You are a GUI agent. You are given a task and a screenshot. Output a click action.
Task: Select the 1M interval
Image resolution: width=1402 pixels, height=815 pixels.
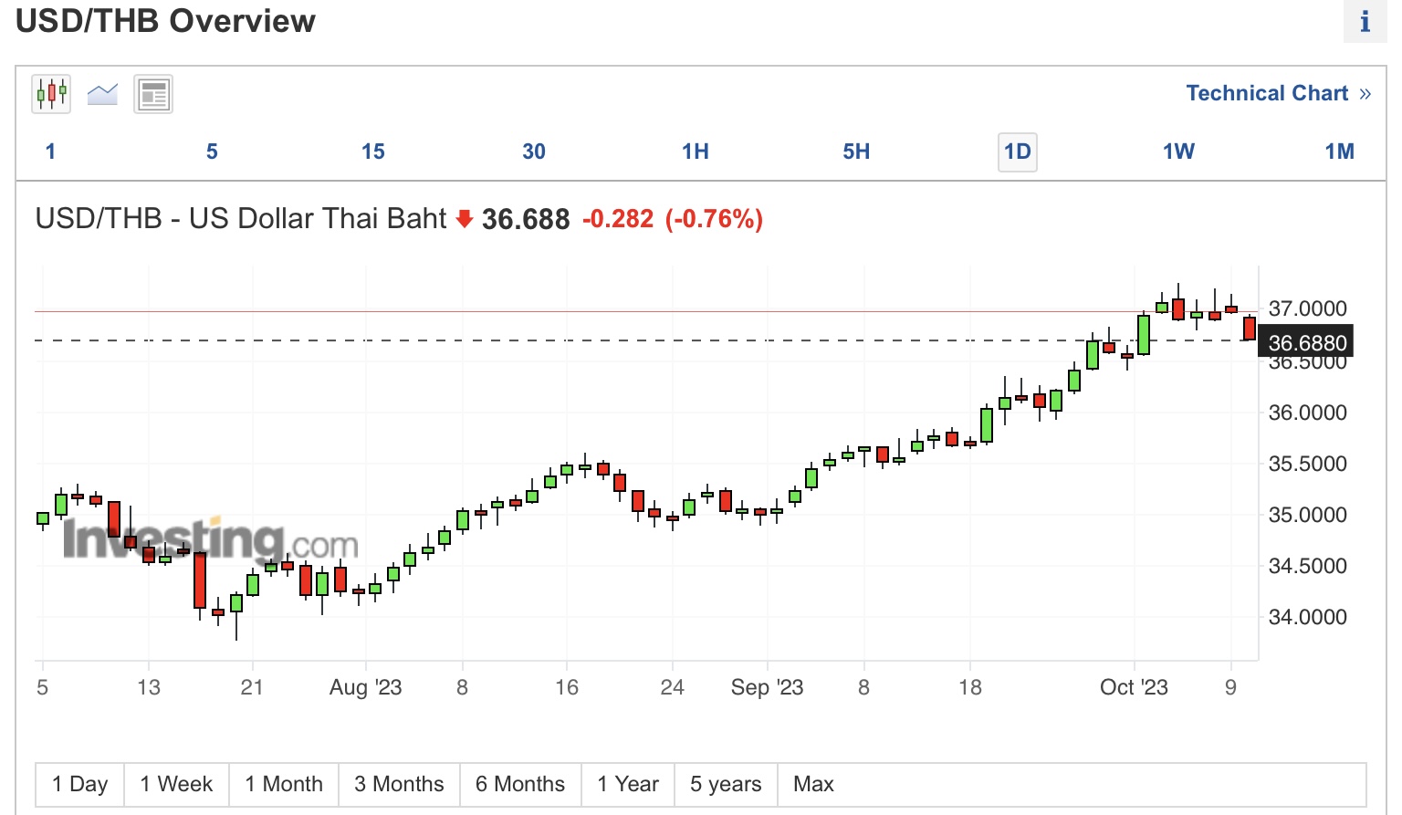click(x=1340, y=152)
